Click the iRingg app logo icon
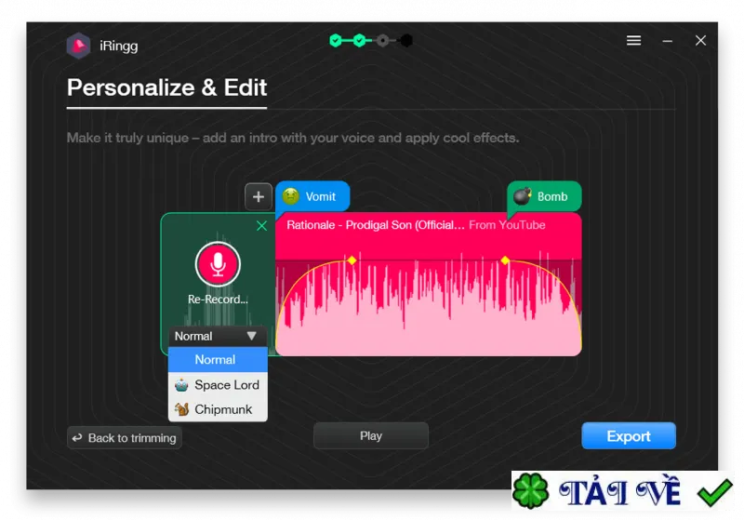The height and width of the screenshot is (520, 744). coord(78,46)
